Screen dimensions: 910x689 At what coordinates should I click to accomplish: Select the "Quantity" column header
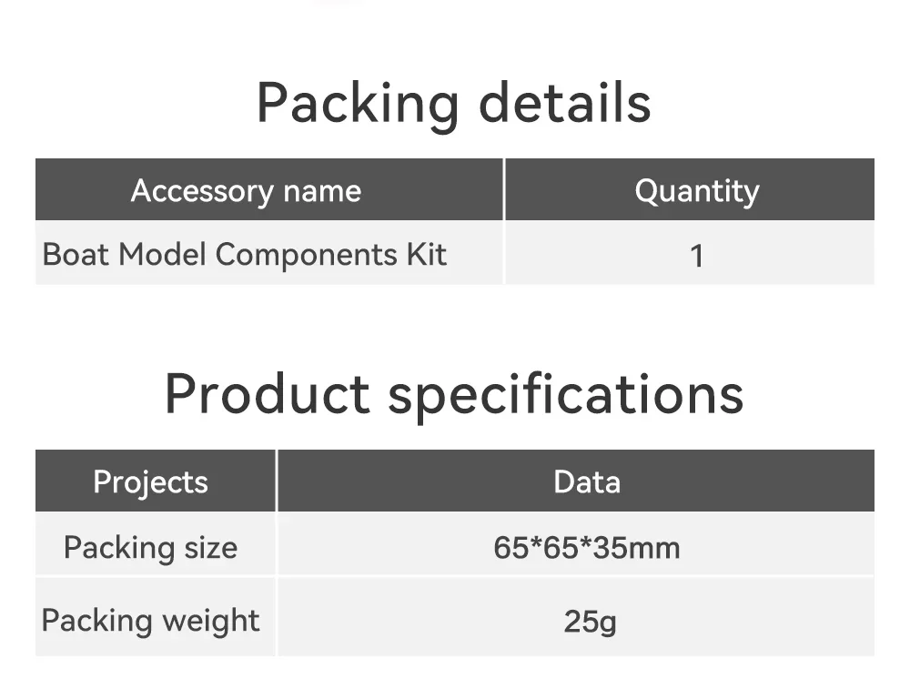[696, 191]
